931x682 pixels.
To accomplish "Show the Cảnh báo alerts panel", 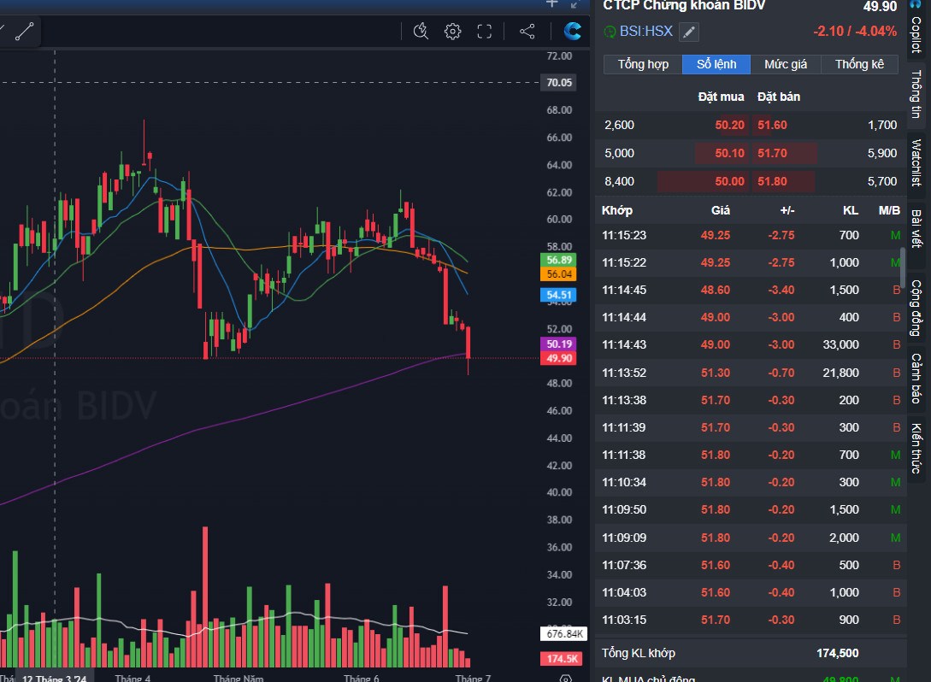I will [916, 378].
